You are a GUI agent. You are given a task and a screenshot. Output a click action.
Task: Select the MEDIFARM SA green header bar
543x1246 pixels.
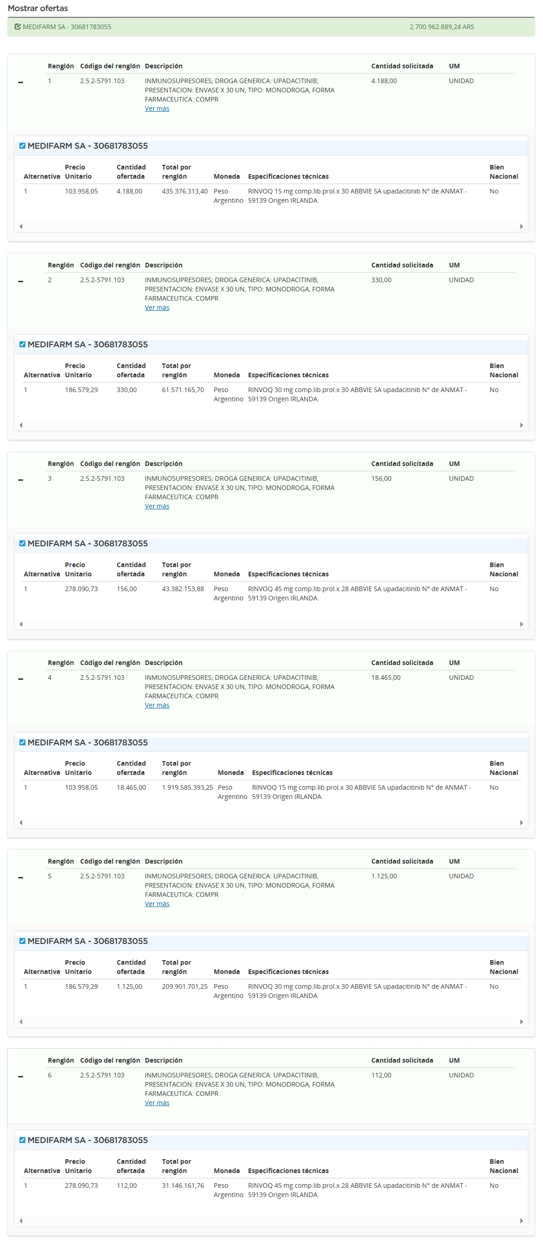pos(271,27)
